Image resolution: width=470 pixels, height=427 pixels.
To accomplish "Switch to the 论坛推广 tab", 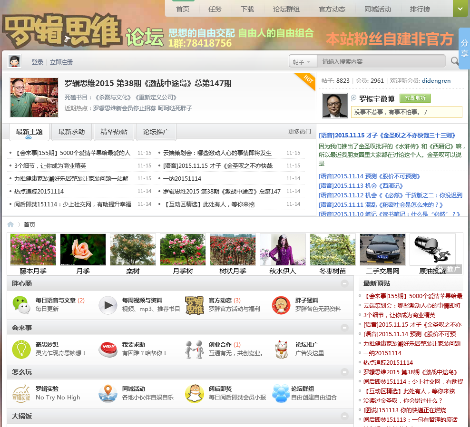I will [156, 132].
